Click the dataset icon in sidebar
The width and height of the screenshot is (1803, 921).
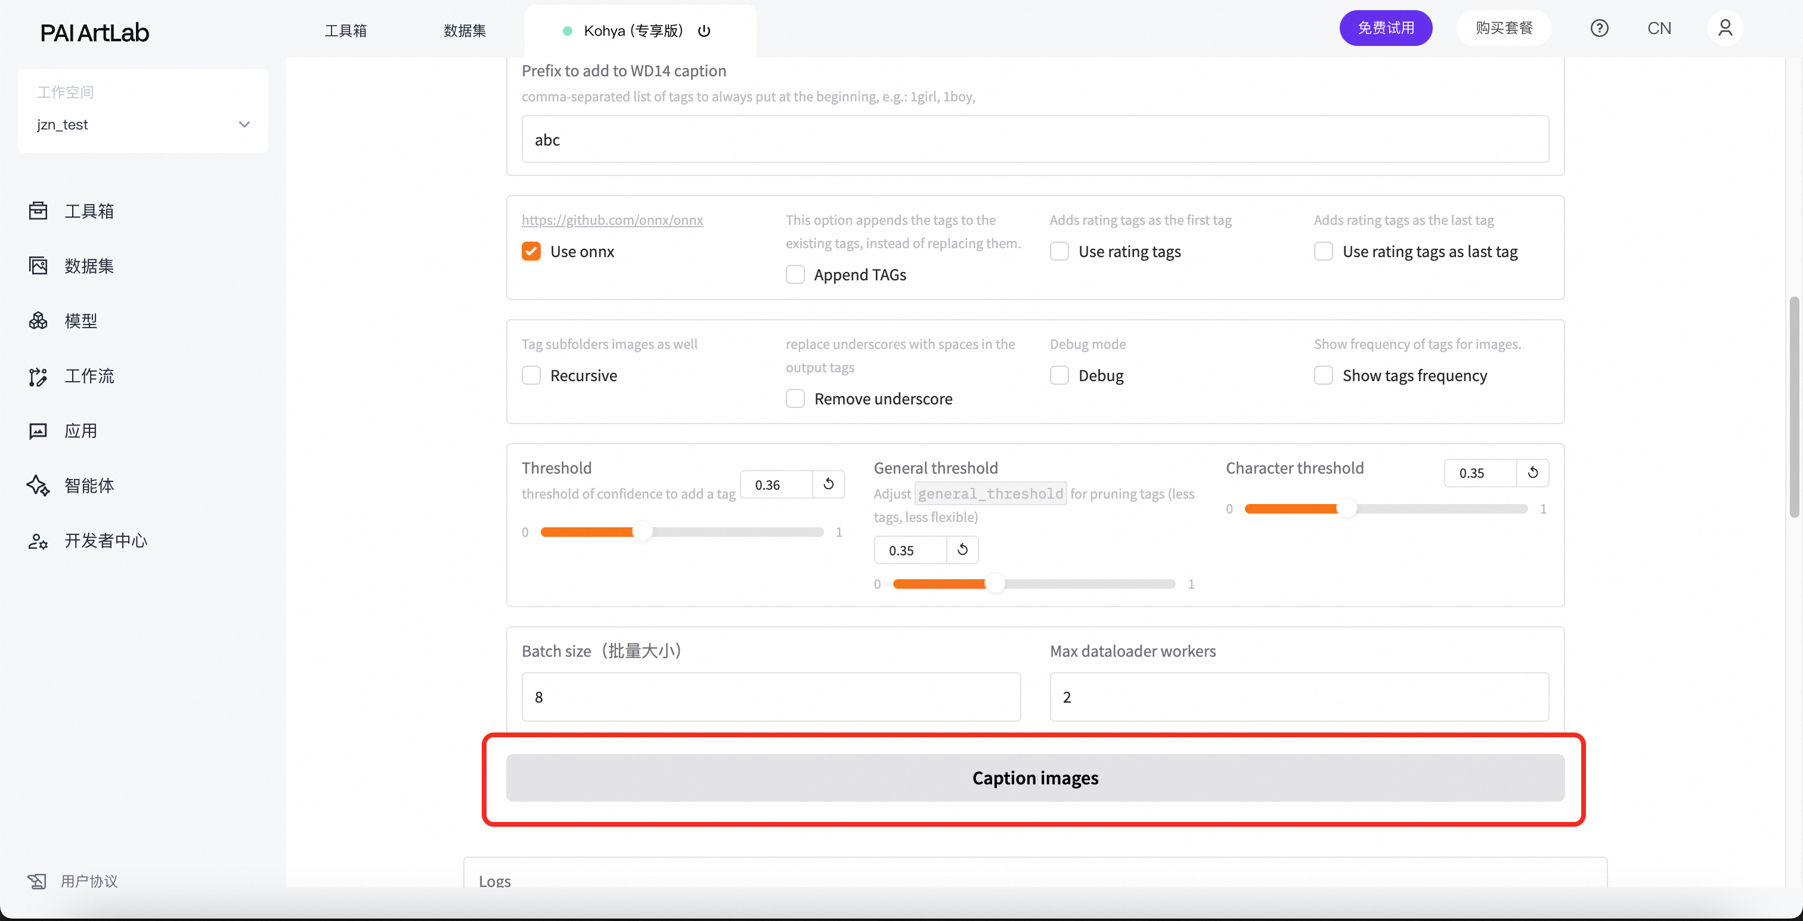coord(38,265)
